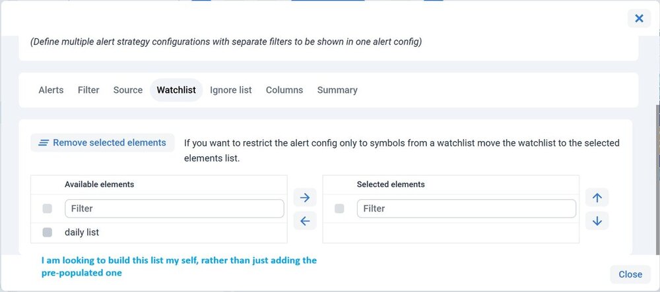Switch to the Alerts tab

click(51, 90)
